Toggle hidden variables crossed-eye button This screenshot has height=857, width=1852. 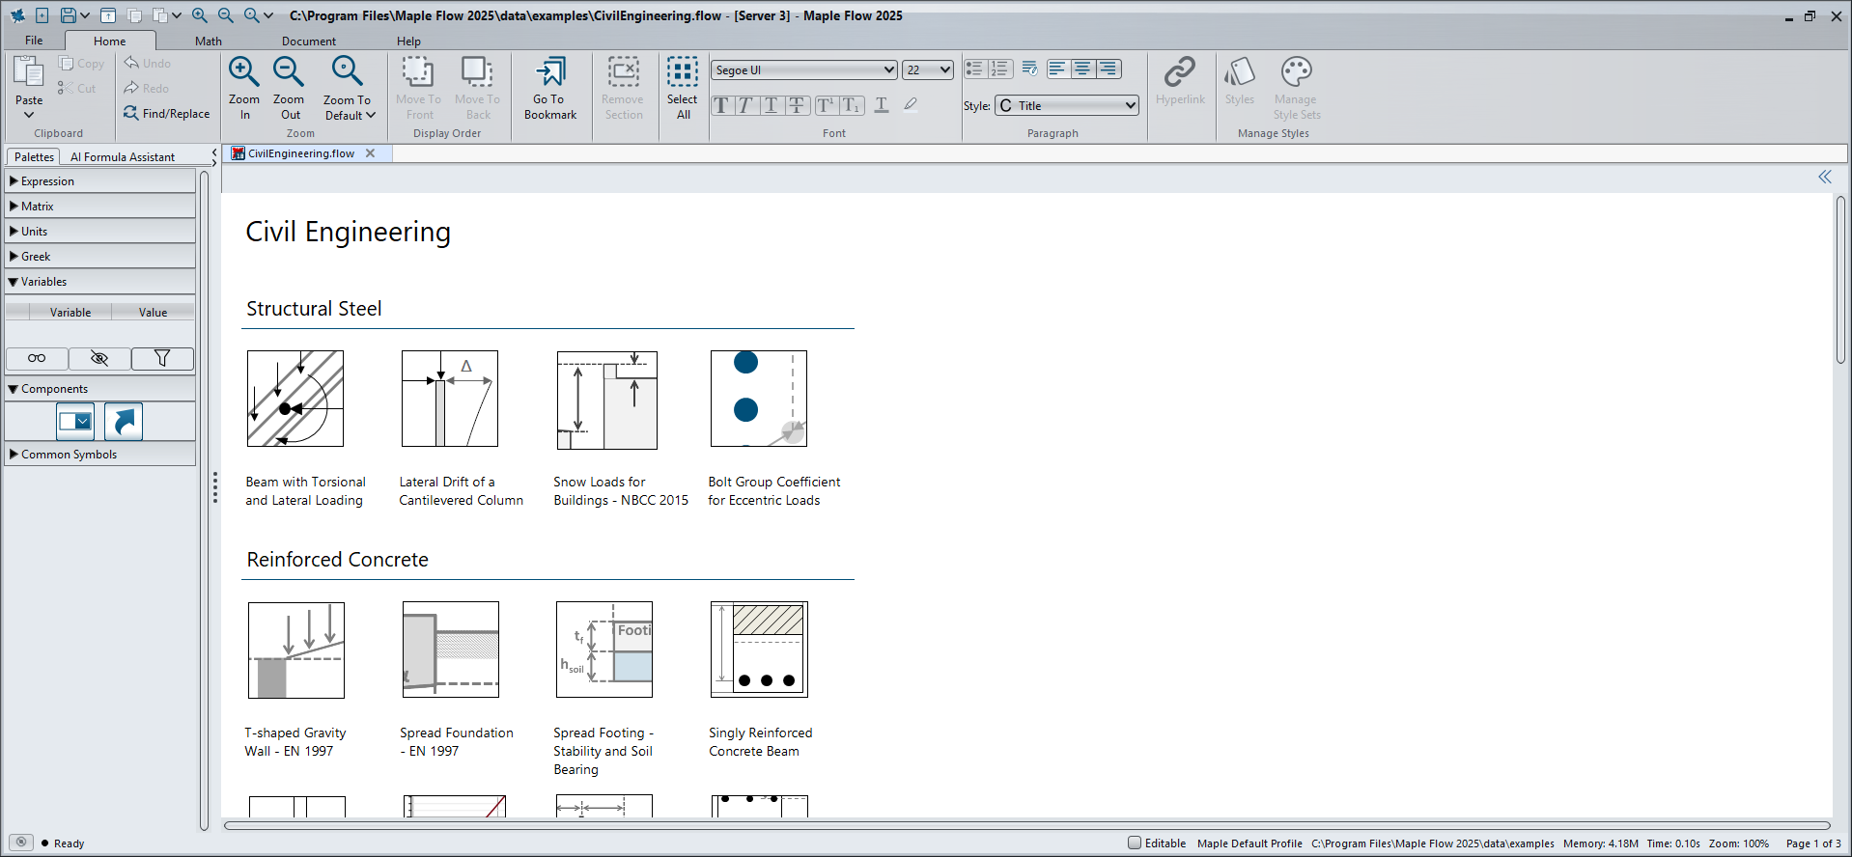pos(99,359)
